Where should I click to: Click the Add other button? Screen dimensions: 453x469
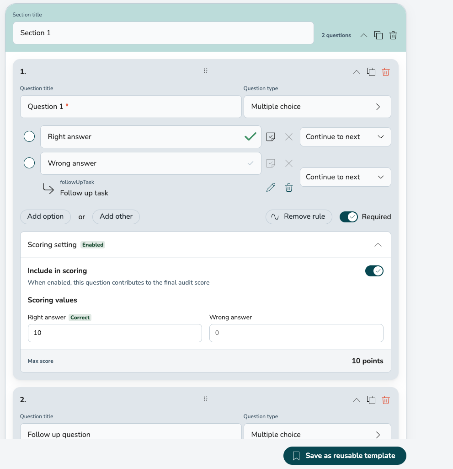pyautogui.click(x=116, y=216)
